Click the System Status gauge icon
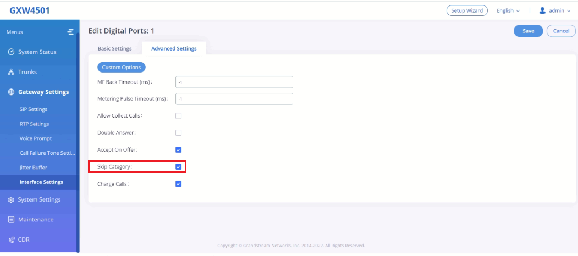578x256 pixels. [11, 52]
